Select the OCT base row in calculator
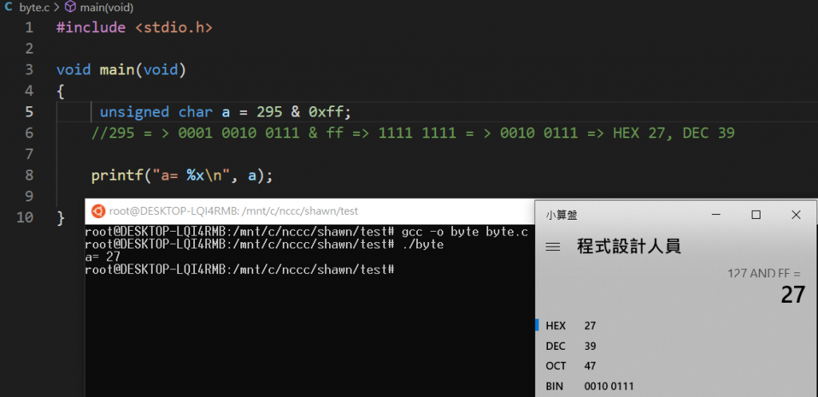The width and height of the screenshot is (818, 397). tap(676, 366)
